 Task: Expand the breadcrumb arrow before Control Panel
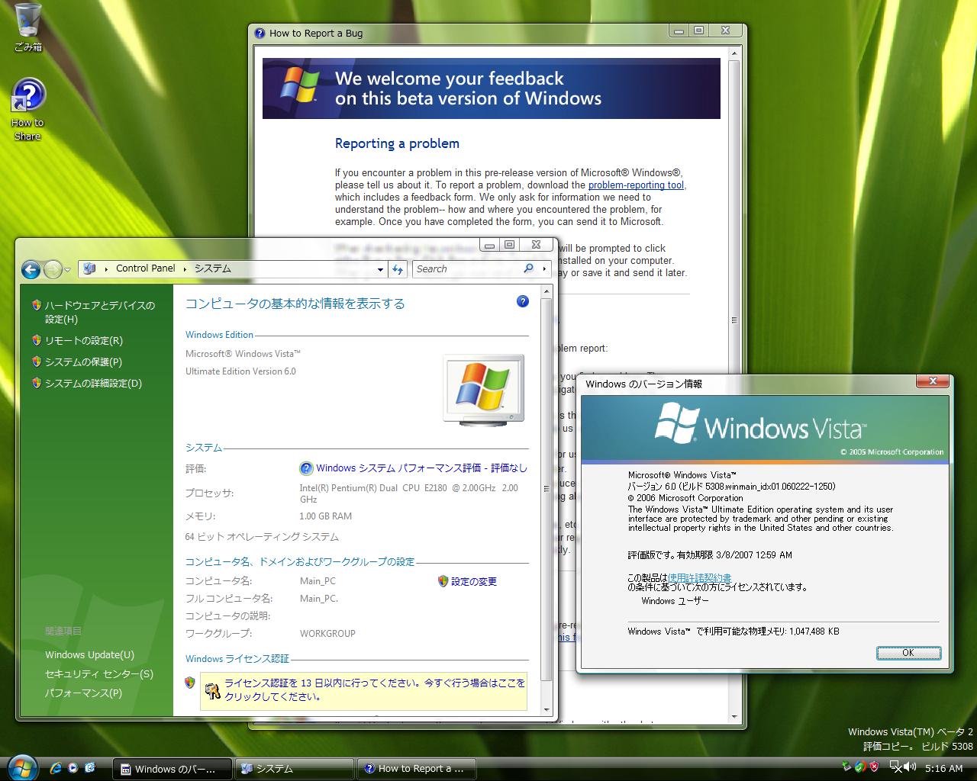pyautogui.click(x=106, y=268)
